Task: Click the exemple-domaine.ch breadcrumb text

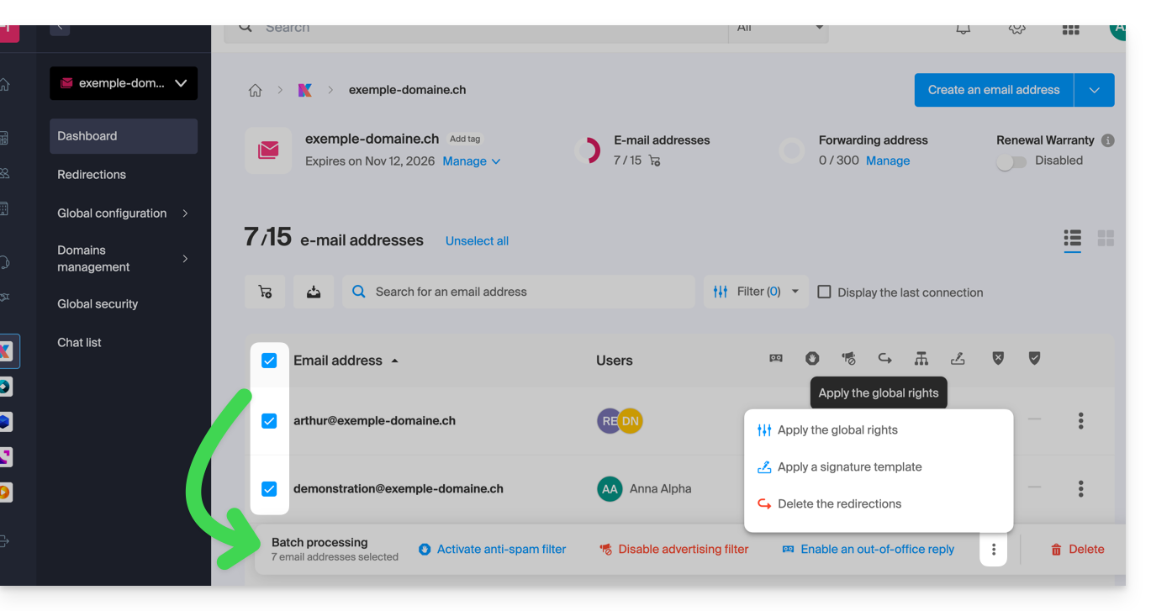Action: 407,90
